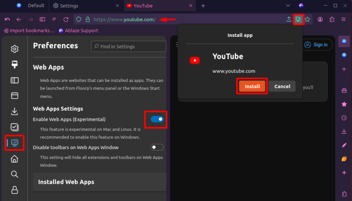Expand the list all tabs chevron
The width and height of the screenshot is (352, 201).
288,6
